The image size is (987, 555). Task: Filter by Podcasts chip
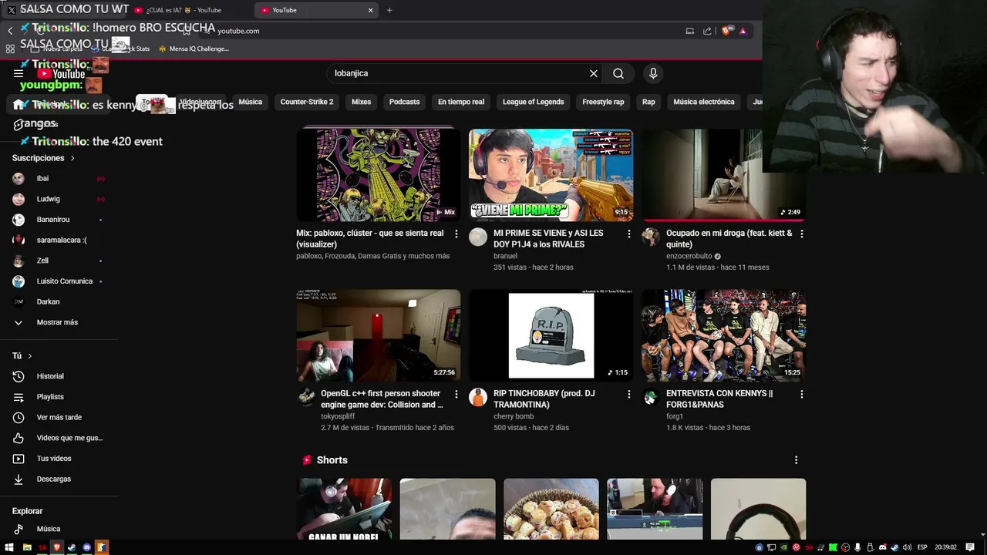click(404, 102)
